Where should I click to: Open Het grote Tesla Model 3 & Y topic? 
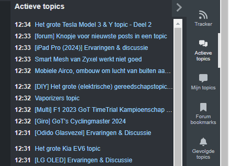(x=93, y=25)
